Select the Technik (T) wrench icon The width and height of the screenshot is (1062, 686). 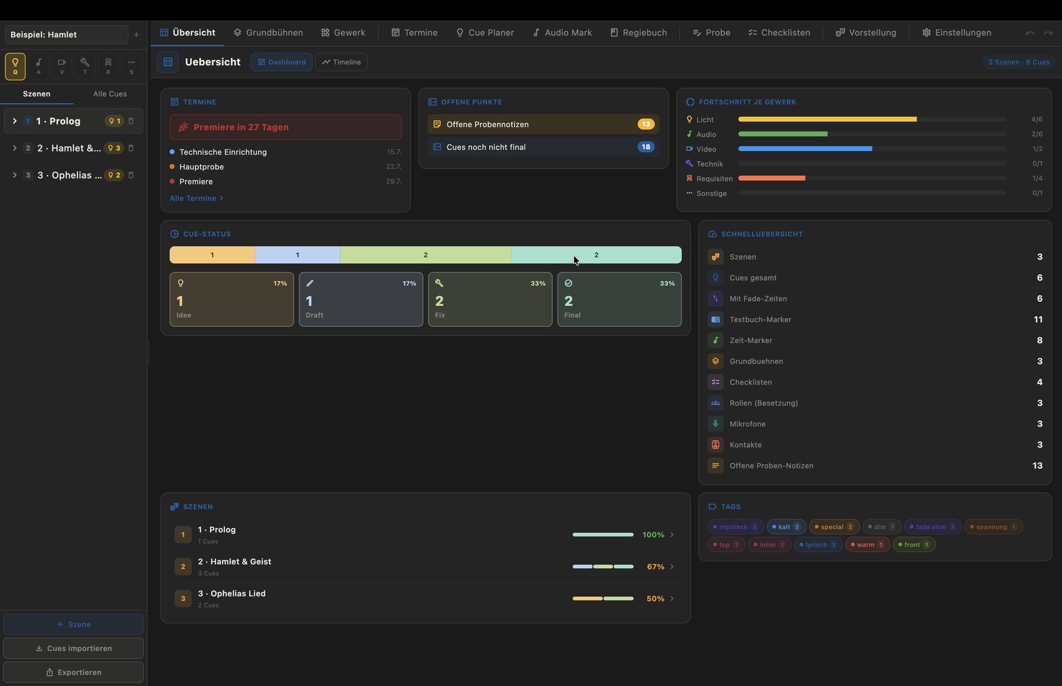click(x=85, y=66)
